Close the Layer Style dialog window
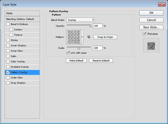This screenshot has height=124, width=168. coord(161,4)
